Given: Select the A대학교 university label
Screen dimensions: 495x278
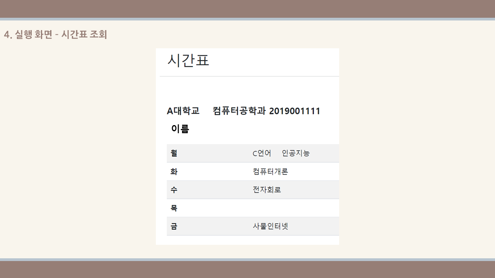Looking at the screenshot, I should 183,111.
